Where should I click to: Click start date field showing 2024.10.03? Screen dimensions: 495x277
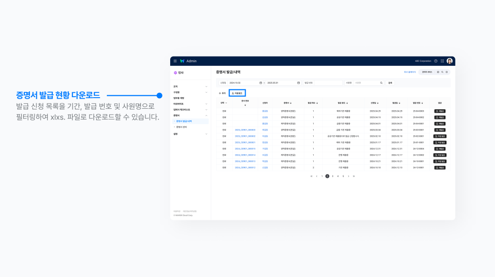(x=246, y=83)
